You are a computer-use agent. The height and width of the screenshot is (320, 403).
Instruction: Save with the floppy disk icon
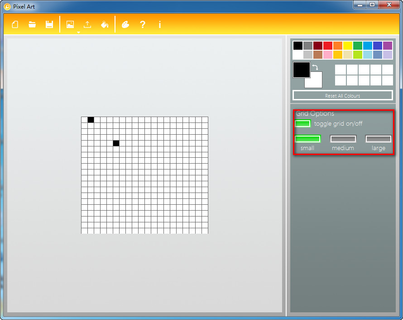click(x=49, y=24)
